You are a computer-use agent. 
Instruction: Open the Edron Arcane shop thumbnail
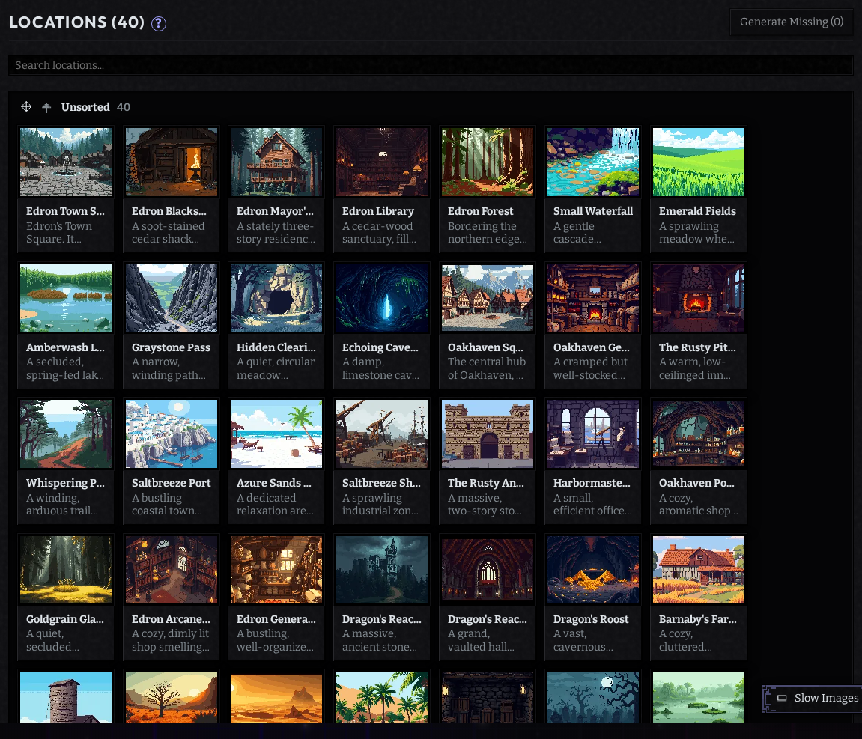point(172,570)
